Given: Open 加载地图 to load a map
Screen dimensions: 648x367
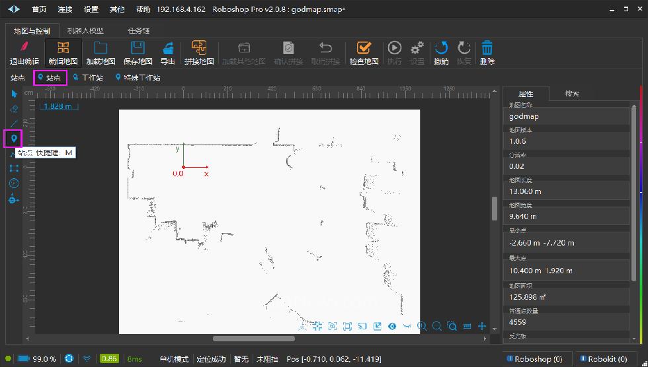Looking at the screenshot, I should click(x=101, y=53).
